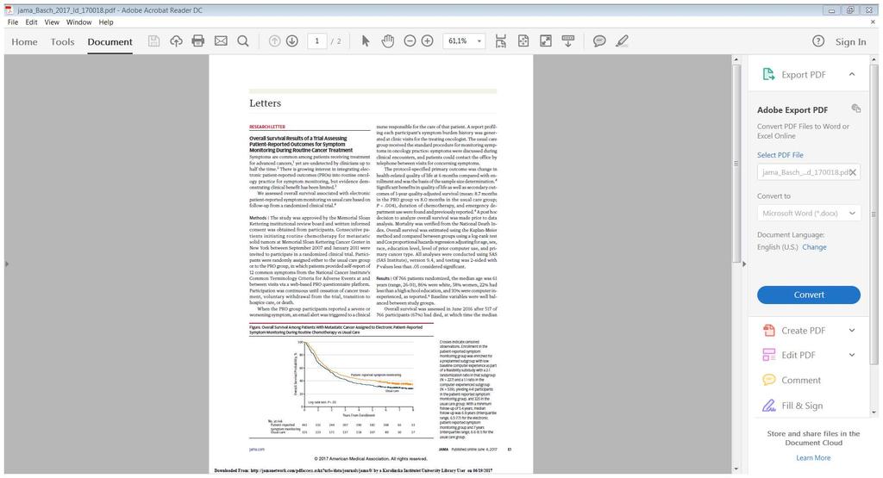Switch to full screen mode icon

click(x=546, y=41)
